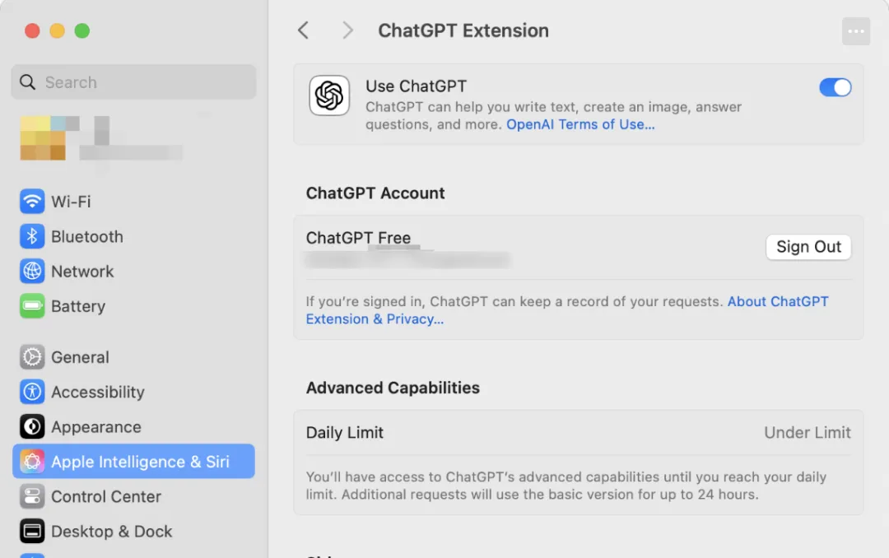The image size is (889, 558).
Task: Disable the Use ChatGPT toggle
Action: [x=835, y=87]
